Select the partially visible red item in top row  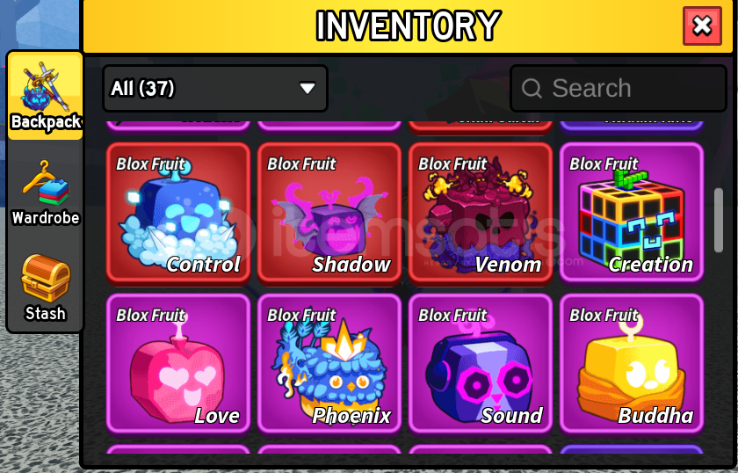480,126
